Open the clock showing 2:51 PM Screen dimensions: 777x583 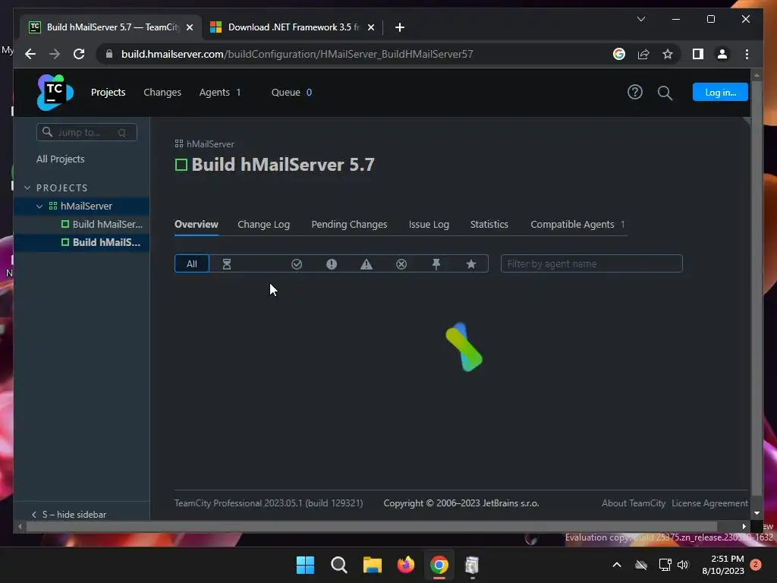[x=723, y=565]
